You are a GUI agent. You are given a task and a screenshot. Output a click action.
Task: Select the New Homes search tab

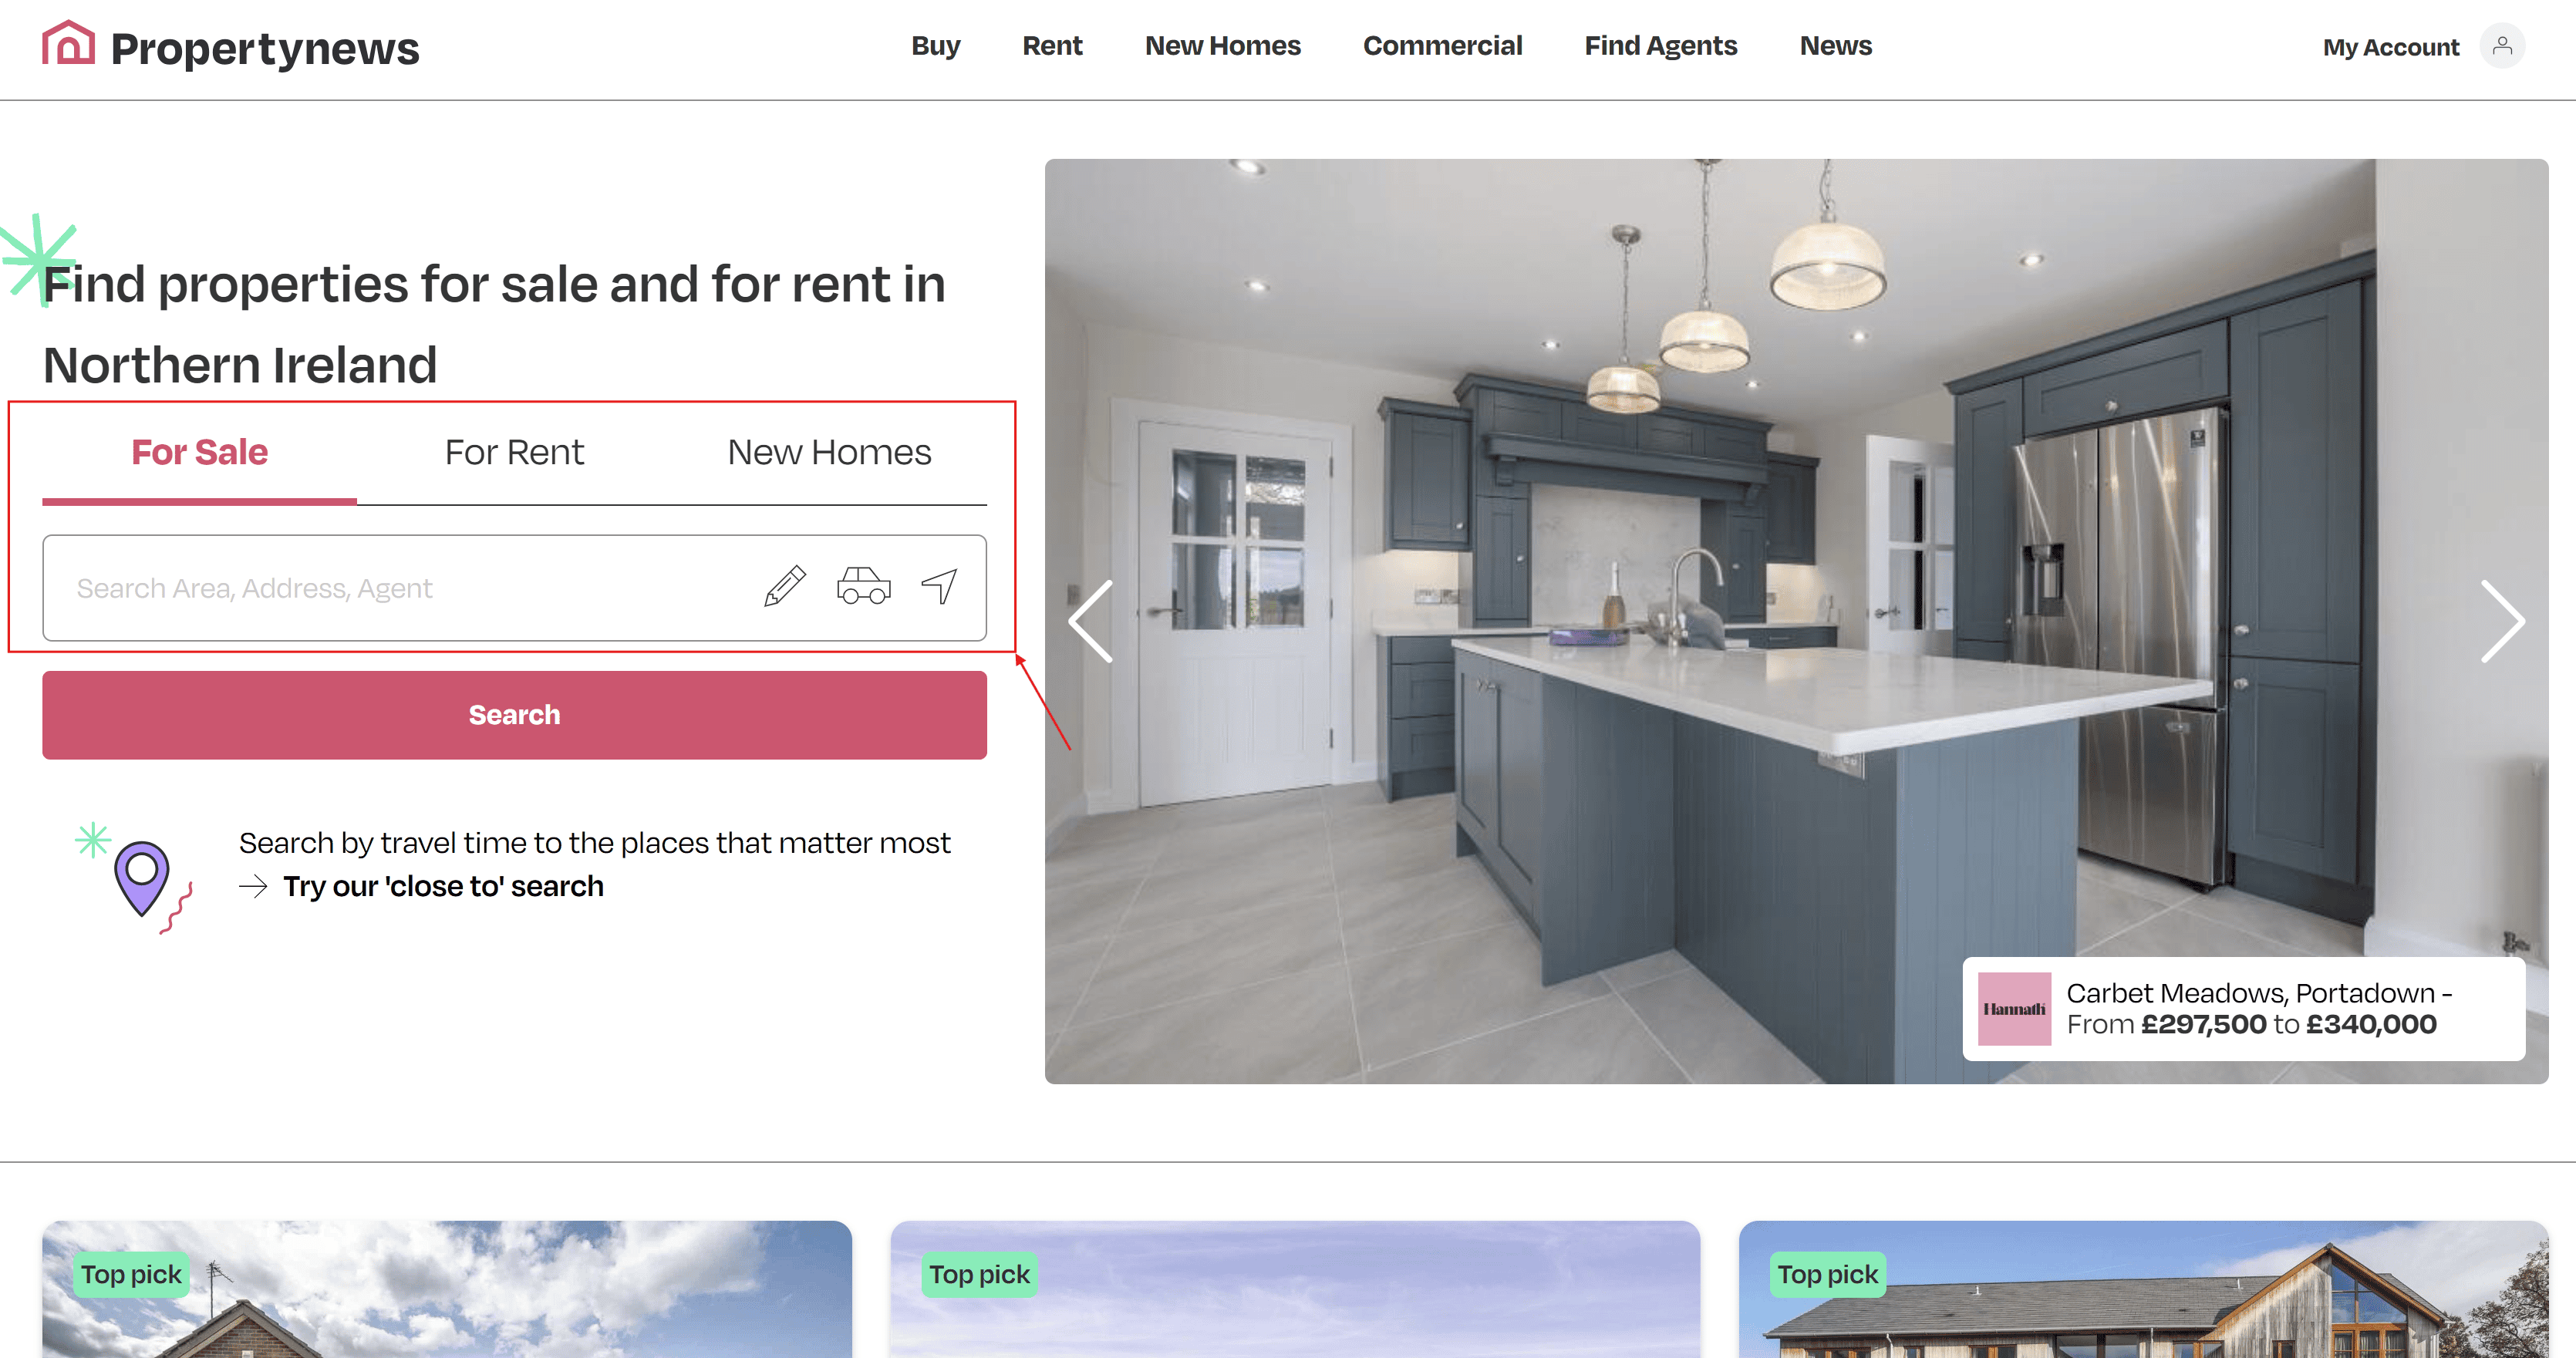coord(829,452)
